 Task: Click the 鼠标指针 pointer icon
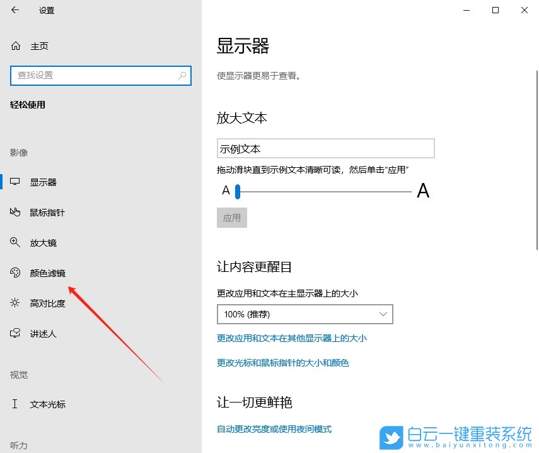click(x=14, y=212)
